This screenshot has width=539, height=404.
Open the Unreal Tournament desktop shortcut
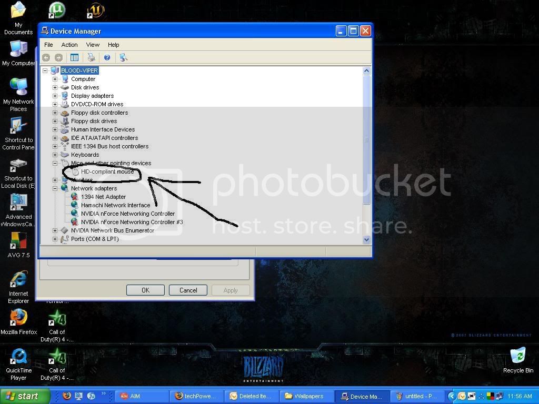pos(95,10)
